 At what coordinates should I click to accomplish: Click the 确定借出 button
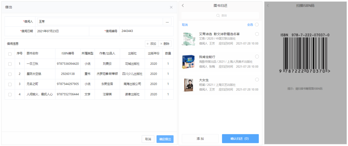click(x=165, y=139)
